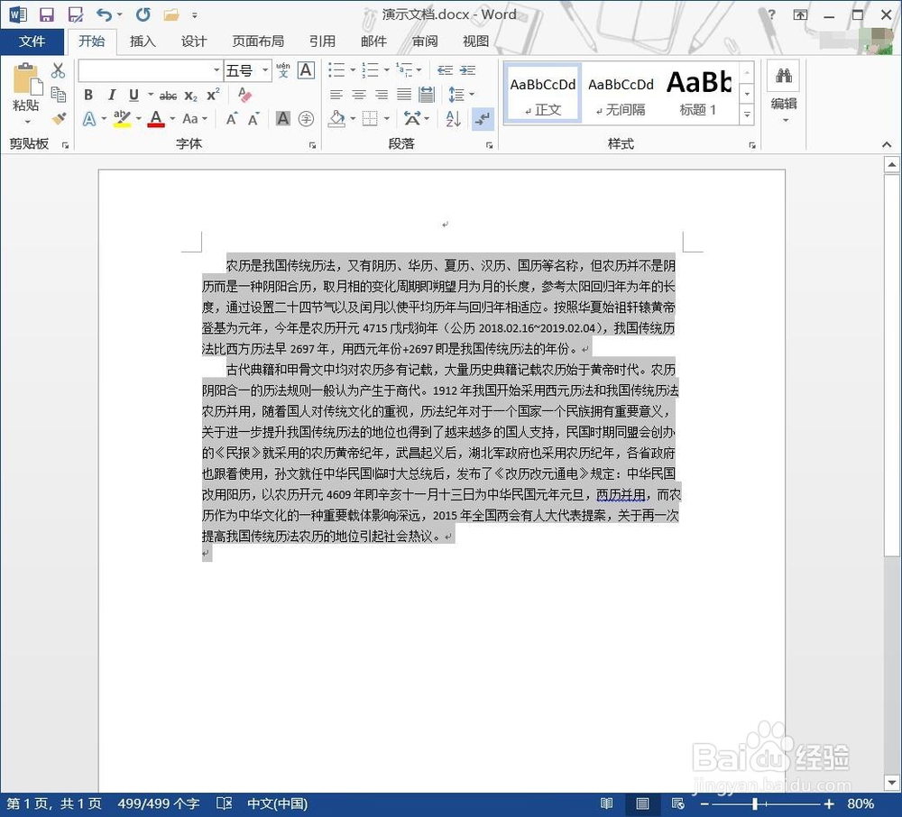902x817 pixels.
Task: Open the Change Case Aa dropdown
Action: pos(195,119)
